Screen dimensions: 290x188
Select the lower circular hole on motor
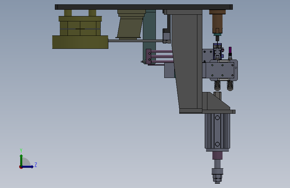217,144
